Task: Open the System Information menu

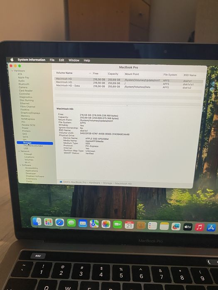Action: pos(31,60)
